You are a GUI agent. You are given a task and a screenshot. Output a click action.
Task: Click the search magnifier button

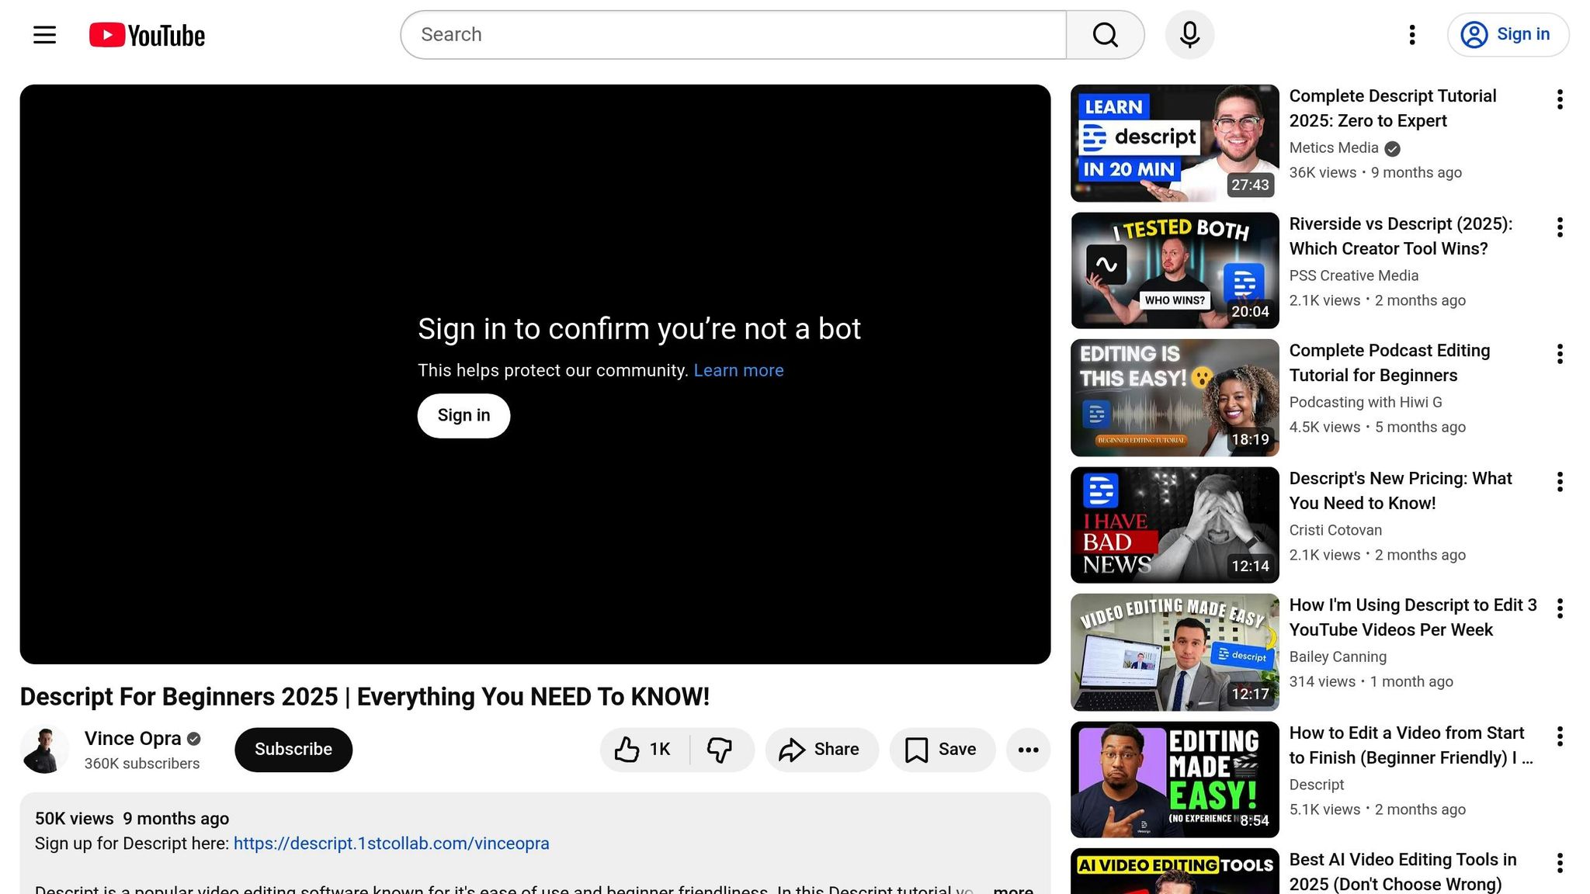[x=1105, y=35]
